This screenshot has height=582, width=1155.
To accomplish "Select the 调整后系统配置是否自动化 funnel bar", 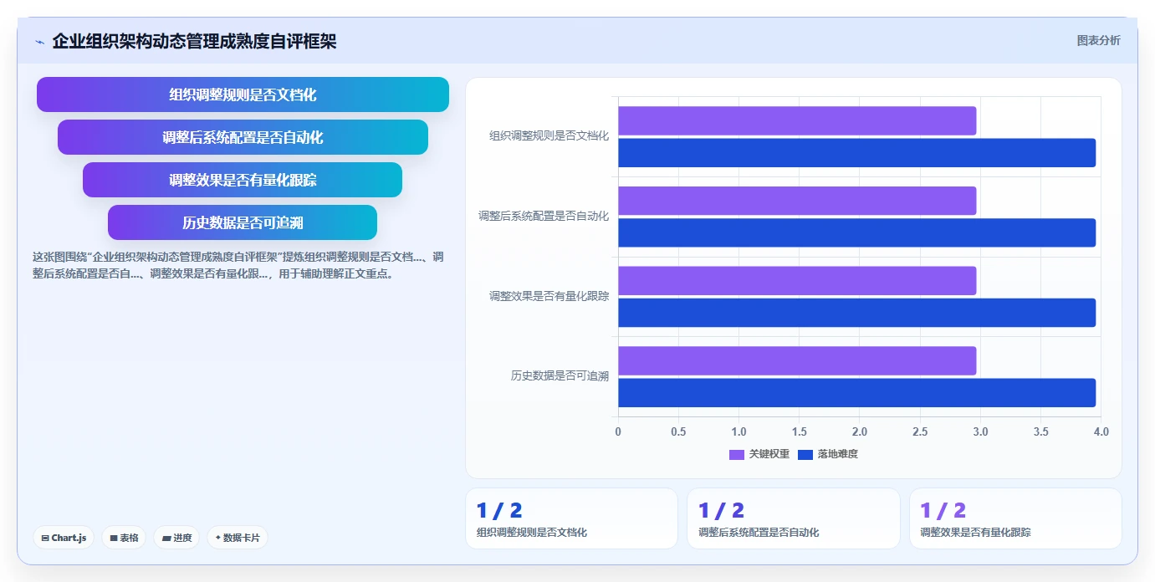I will (x=243, y=137).
